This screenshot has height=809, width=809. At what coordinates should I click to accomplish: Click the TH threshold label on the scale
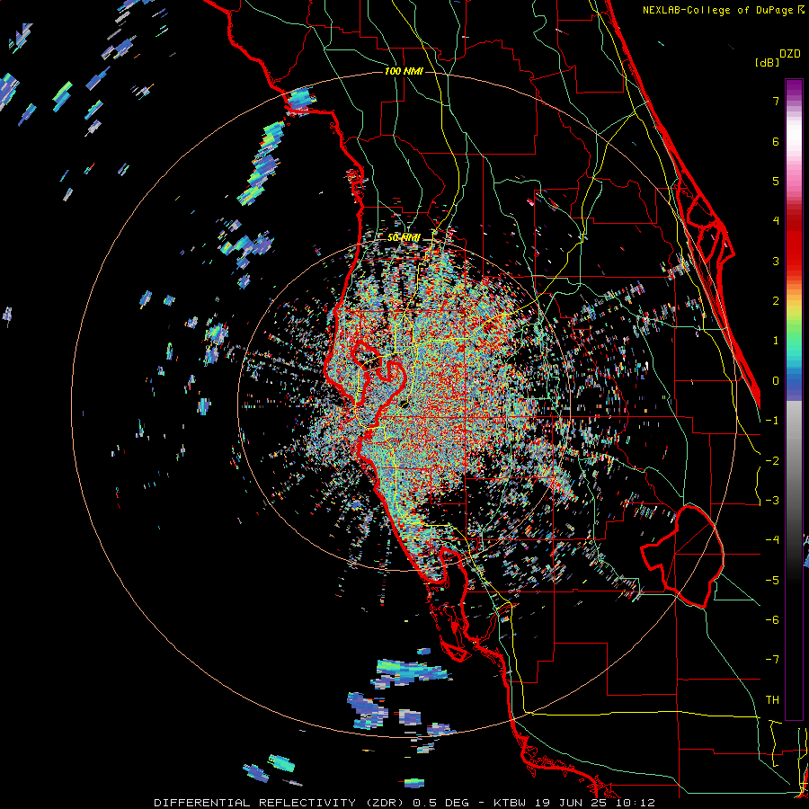coord(772,700)
